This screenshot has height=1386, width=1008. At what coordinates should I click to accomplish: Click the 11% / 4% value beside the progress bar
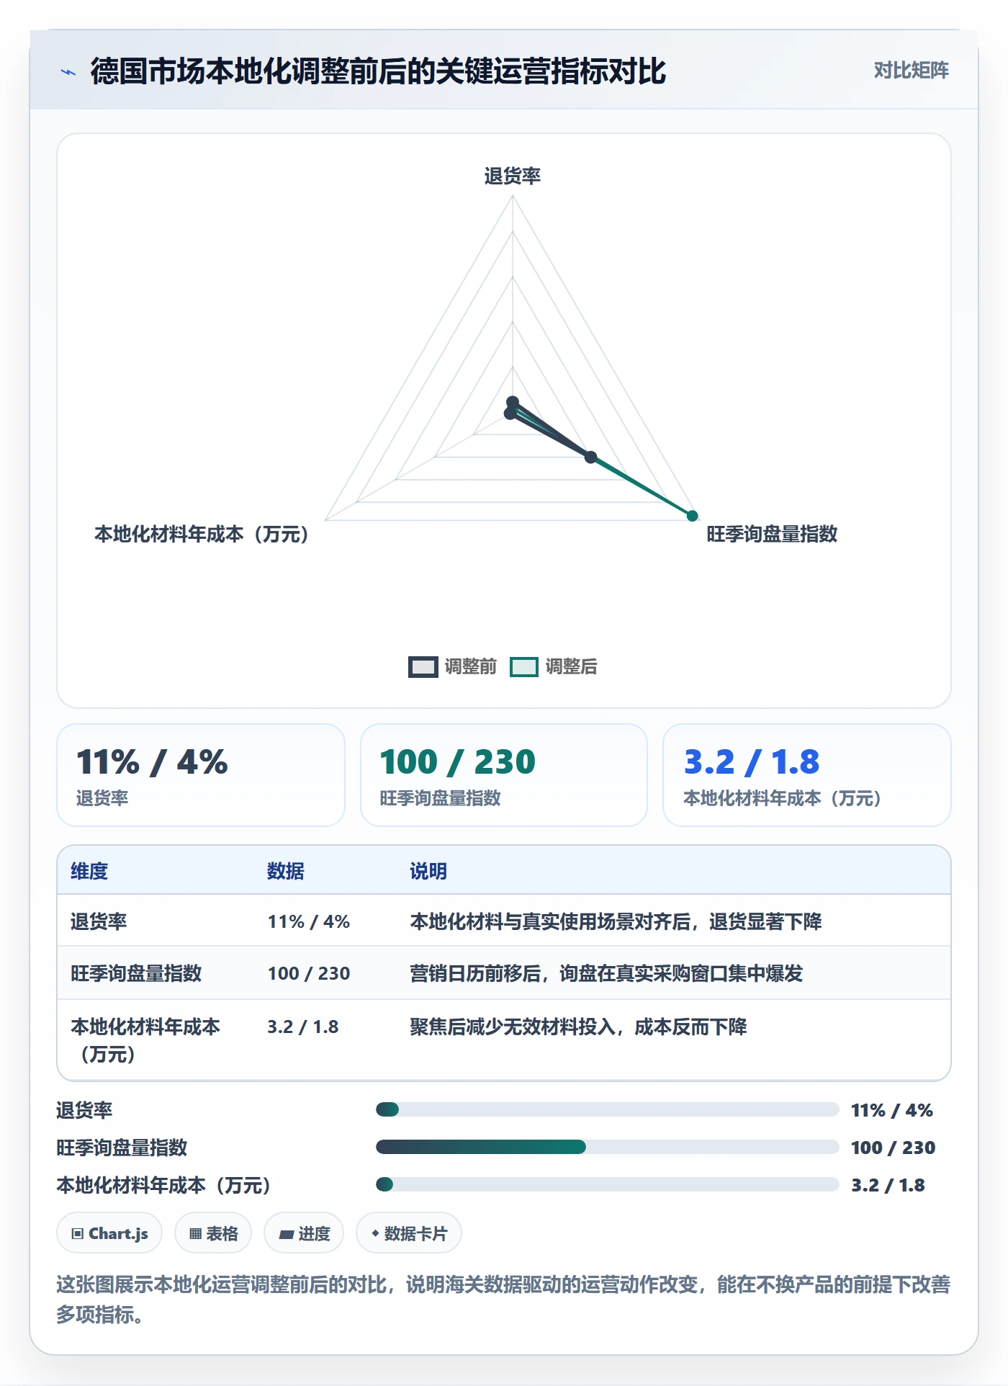(892, 1110)
